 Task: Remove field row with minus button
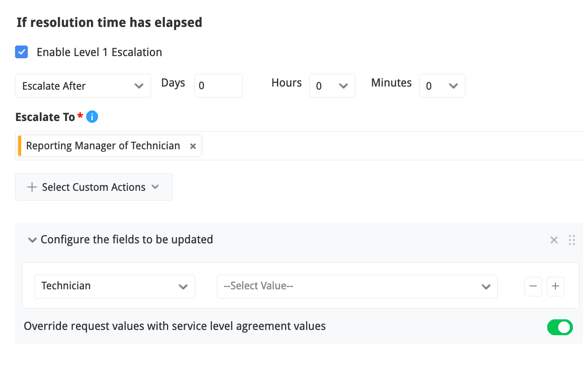[533, 287]
